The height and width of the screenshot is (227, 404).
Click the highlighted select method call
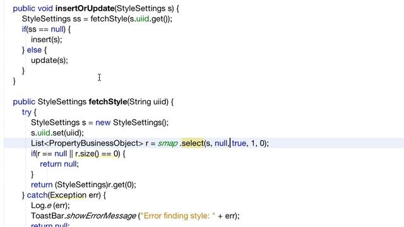193,143
